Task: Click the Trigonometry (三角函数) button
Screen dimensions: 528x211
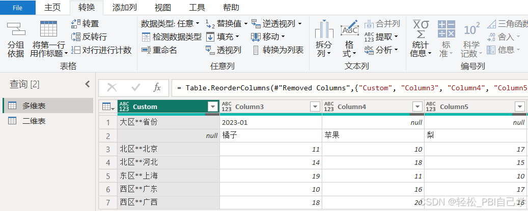Action: [x=507, y=23]
